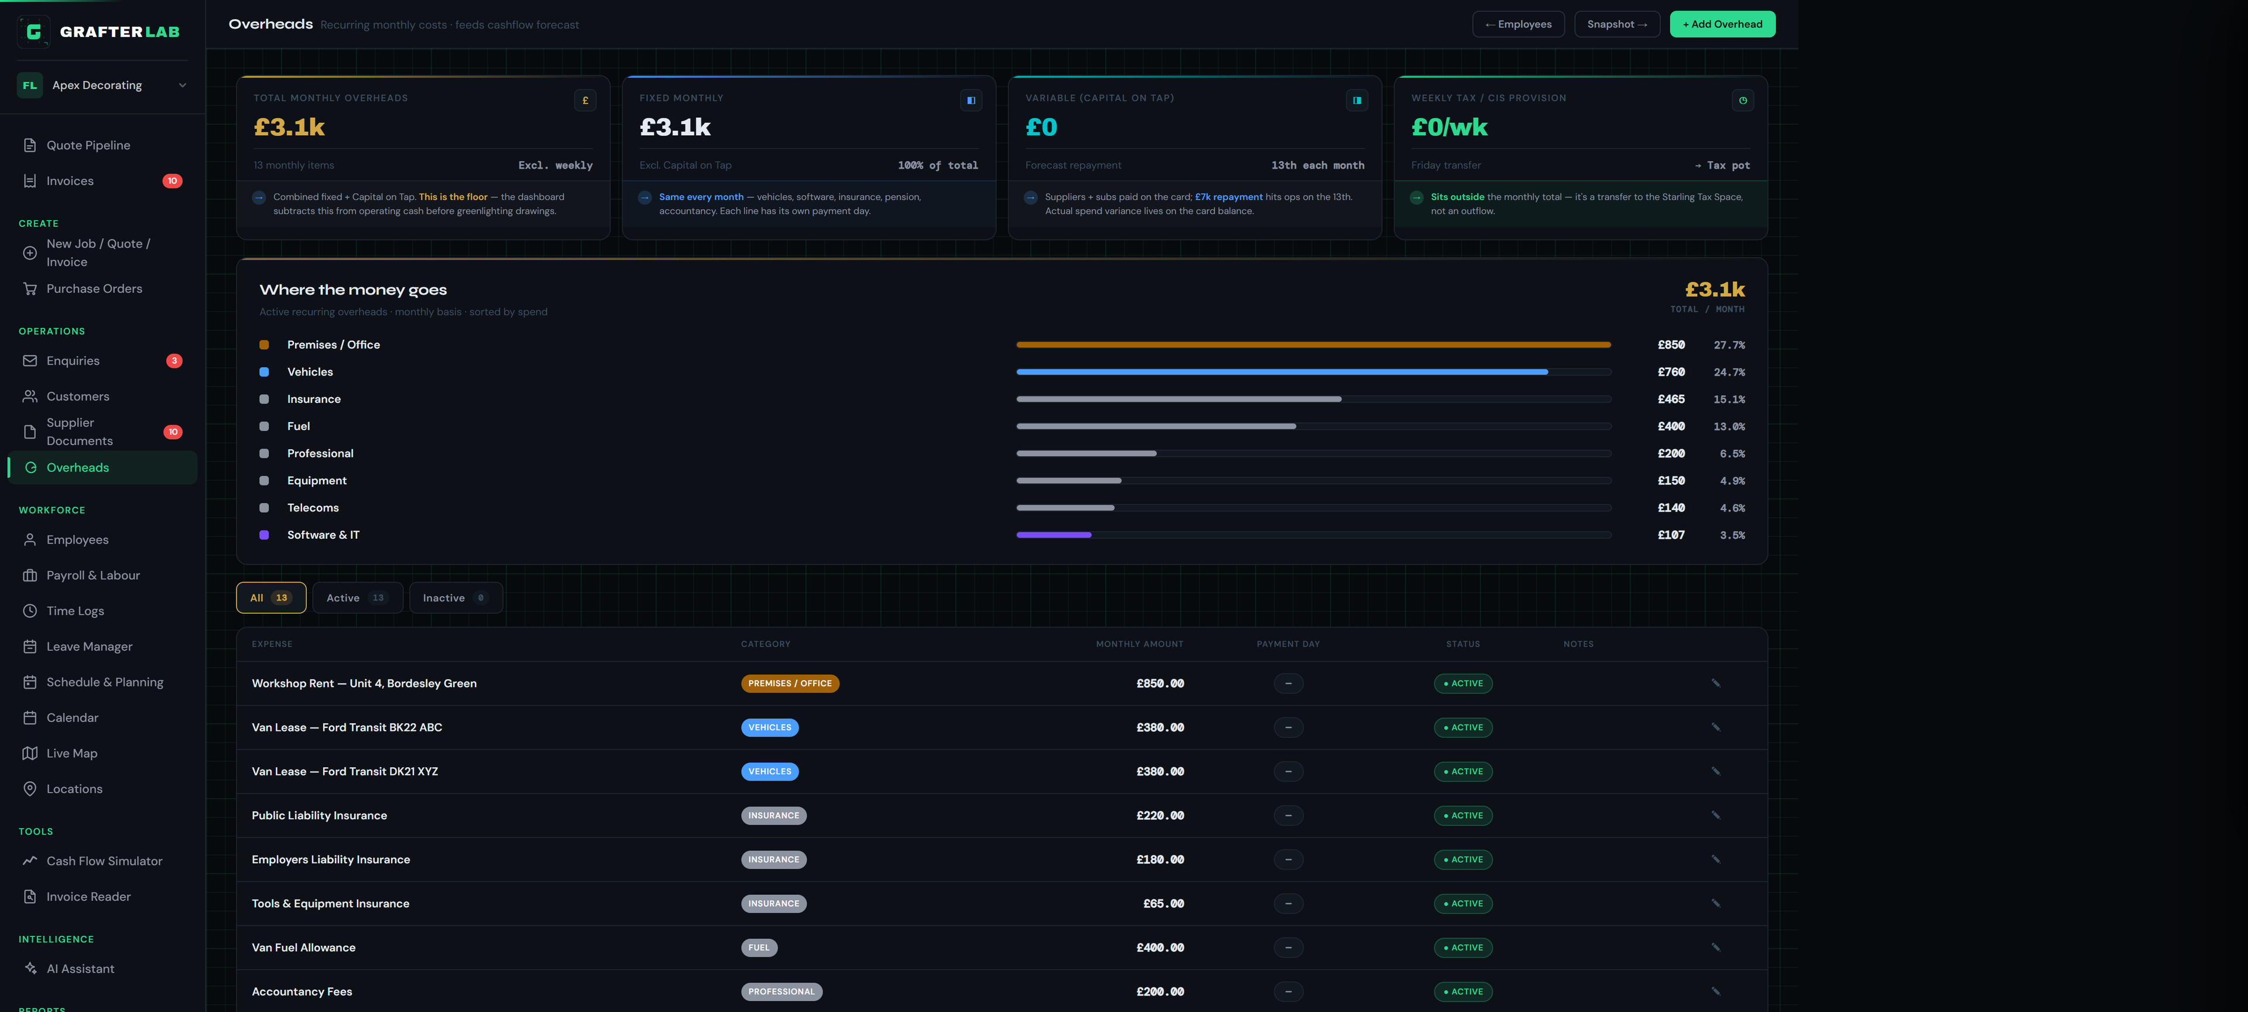The height and width of the screenshot is (1012, 2248).
Task: Click Accountancy Fees ACTIVE badge
Action: [1462, 992]
